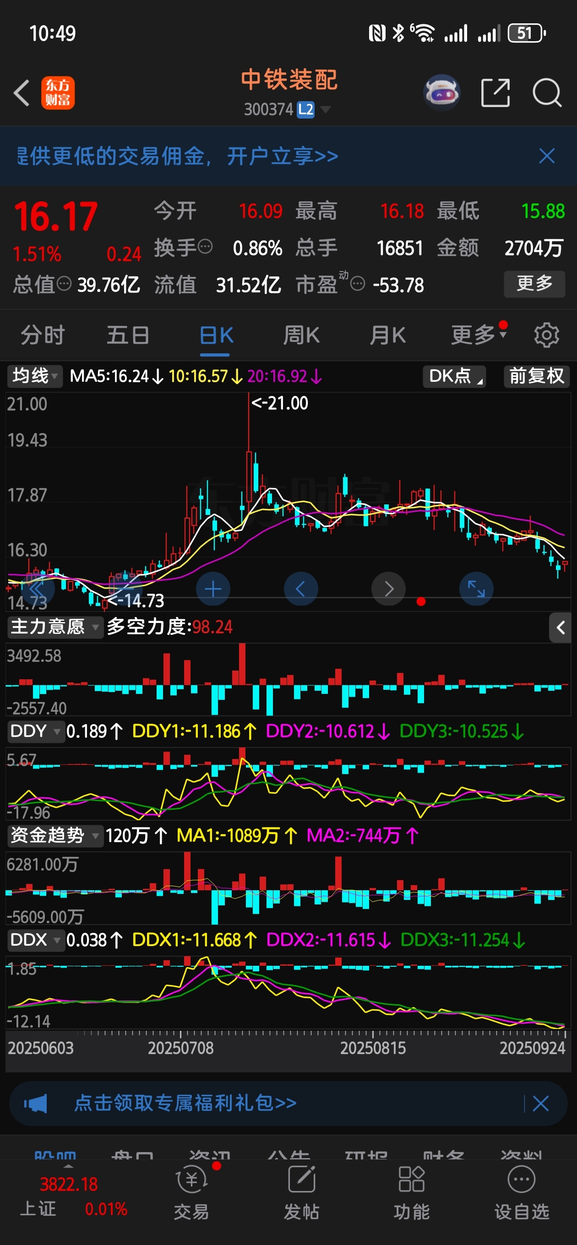The image size is (577, 1245).
Task: Expand the DDY indicator dropdown
Action: pyautogui.click(x=36, y=731)
